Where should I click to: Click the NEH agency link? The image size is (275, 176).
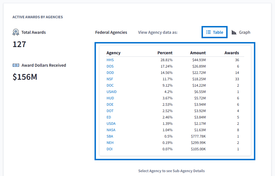110,143
